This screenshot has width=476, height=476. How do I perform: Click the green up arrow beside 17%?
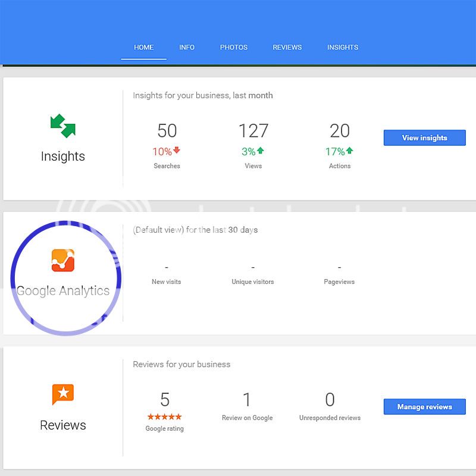pyautogui.click(x=349, y=151)
